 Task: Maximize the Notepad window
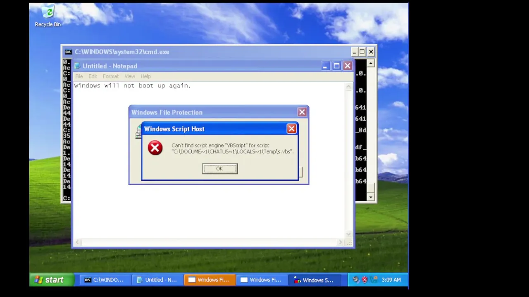point(336,66)
